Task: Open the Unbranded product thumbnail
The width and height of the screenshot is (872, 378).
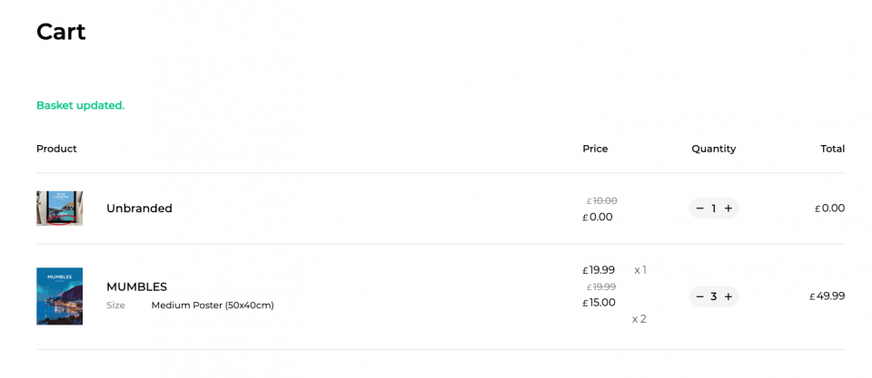Action: click(60, 208)
